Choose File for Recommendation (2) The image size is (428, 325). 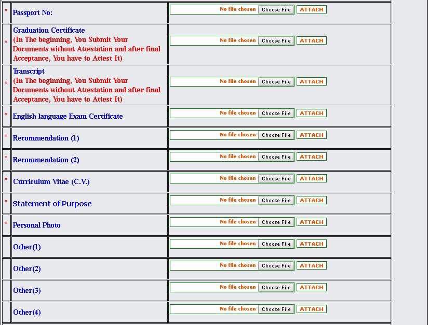[x=276, y=157]
